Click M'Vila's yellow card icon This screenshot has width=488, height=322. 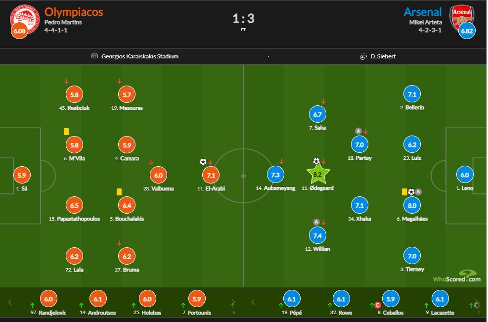66,132
